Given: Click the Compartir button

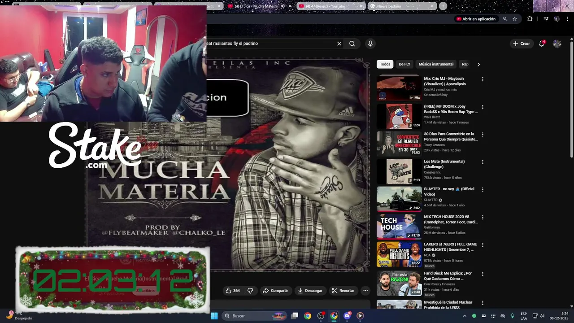Looking at the screenshot, I should (x=275, y=291).
